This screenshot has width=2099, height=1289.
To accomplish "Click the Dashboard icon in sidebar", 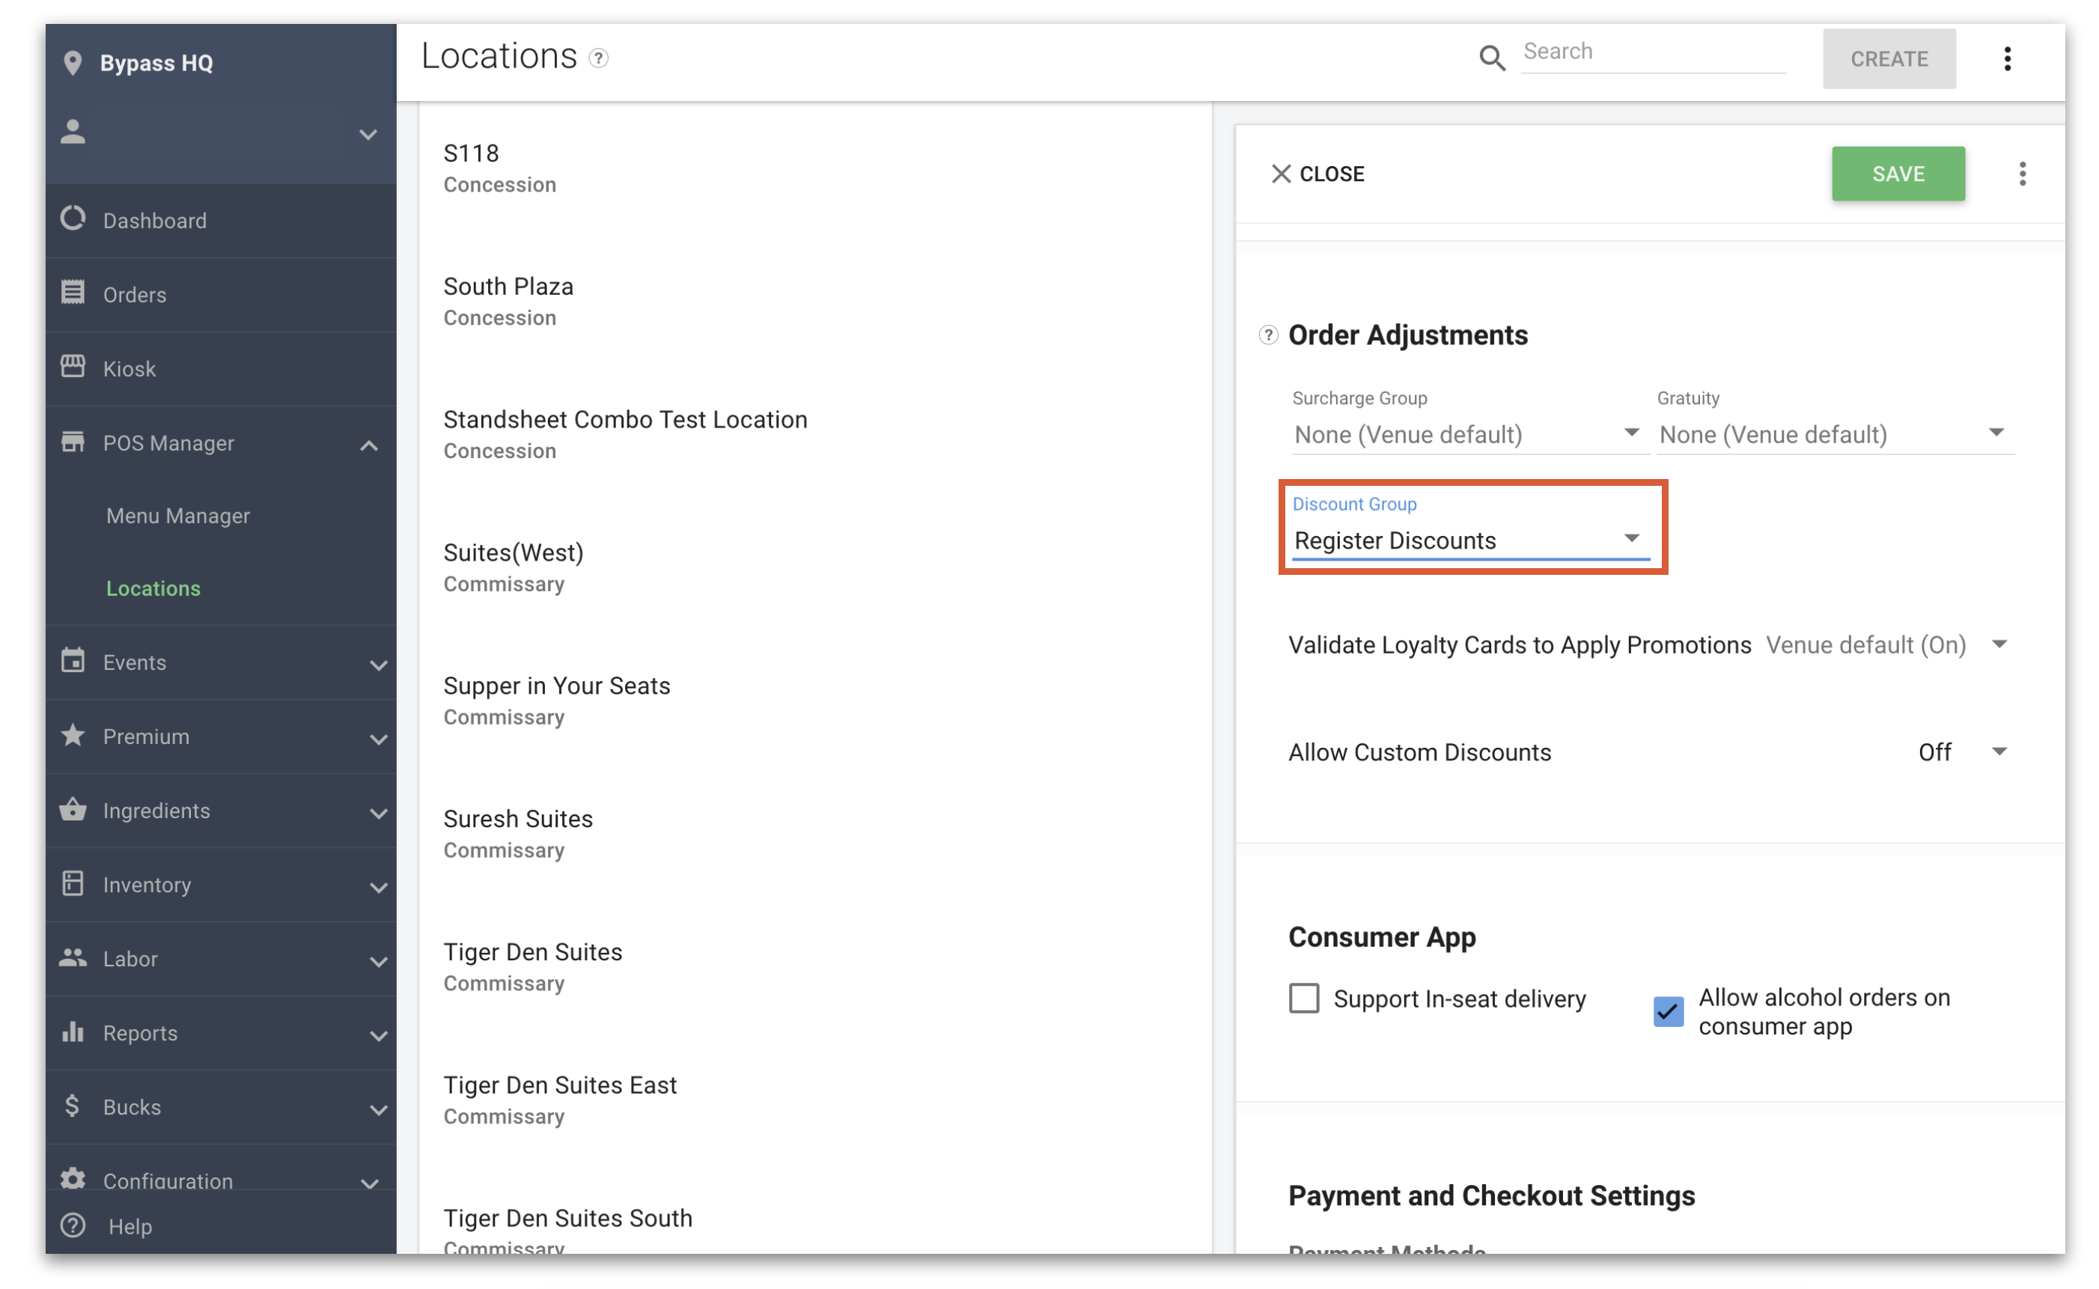I will (73, 219).
